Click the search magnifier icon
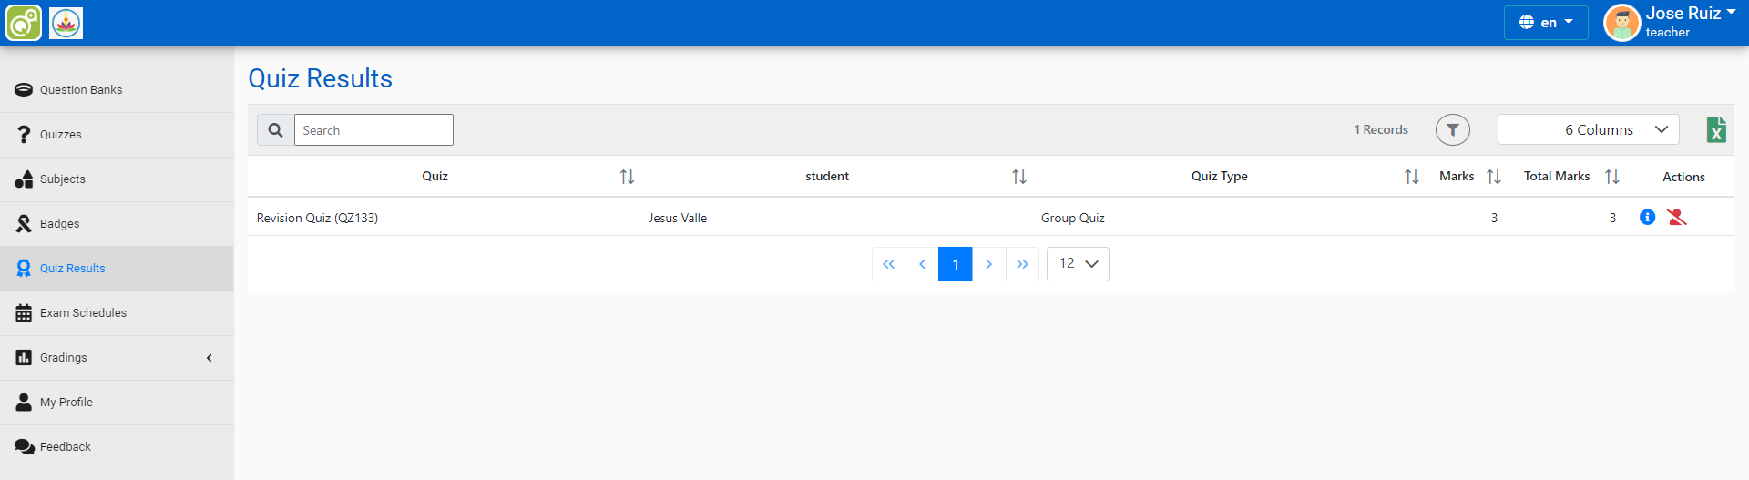This screenshot has height=480, width=1749. click(275, 130)
